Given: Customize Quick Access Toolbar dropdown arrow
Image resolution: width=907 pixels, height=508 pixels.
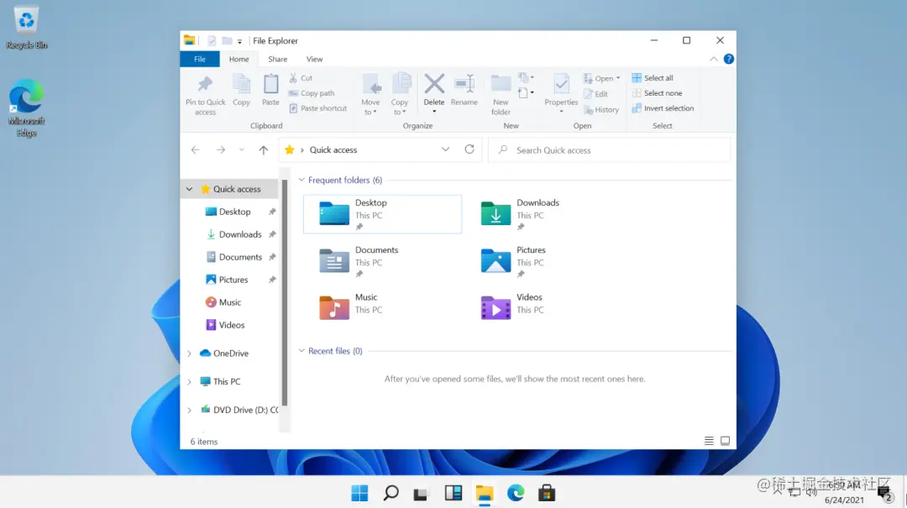Looking at the screenshot, I should click(239, 41).
